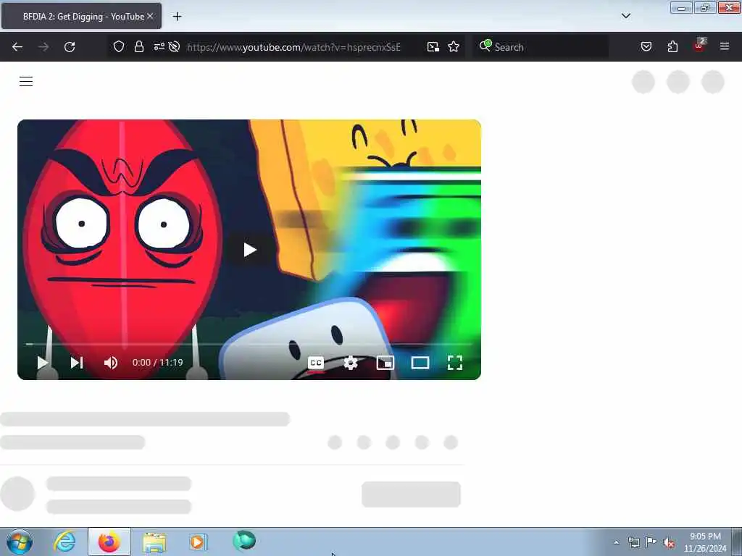Reload the YouTube page

[70, 47]
